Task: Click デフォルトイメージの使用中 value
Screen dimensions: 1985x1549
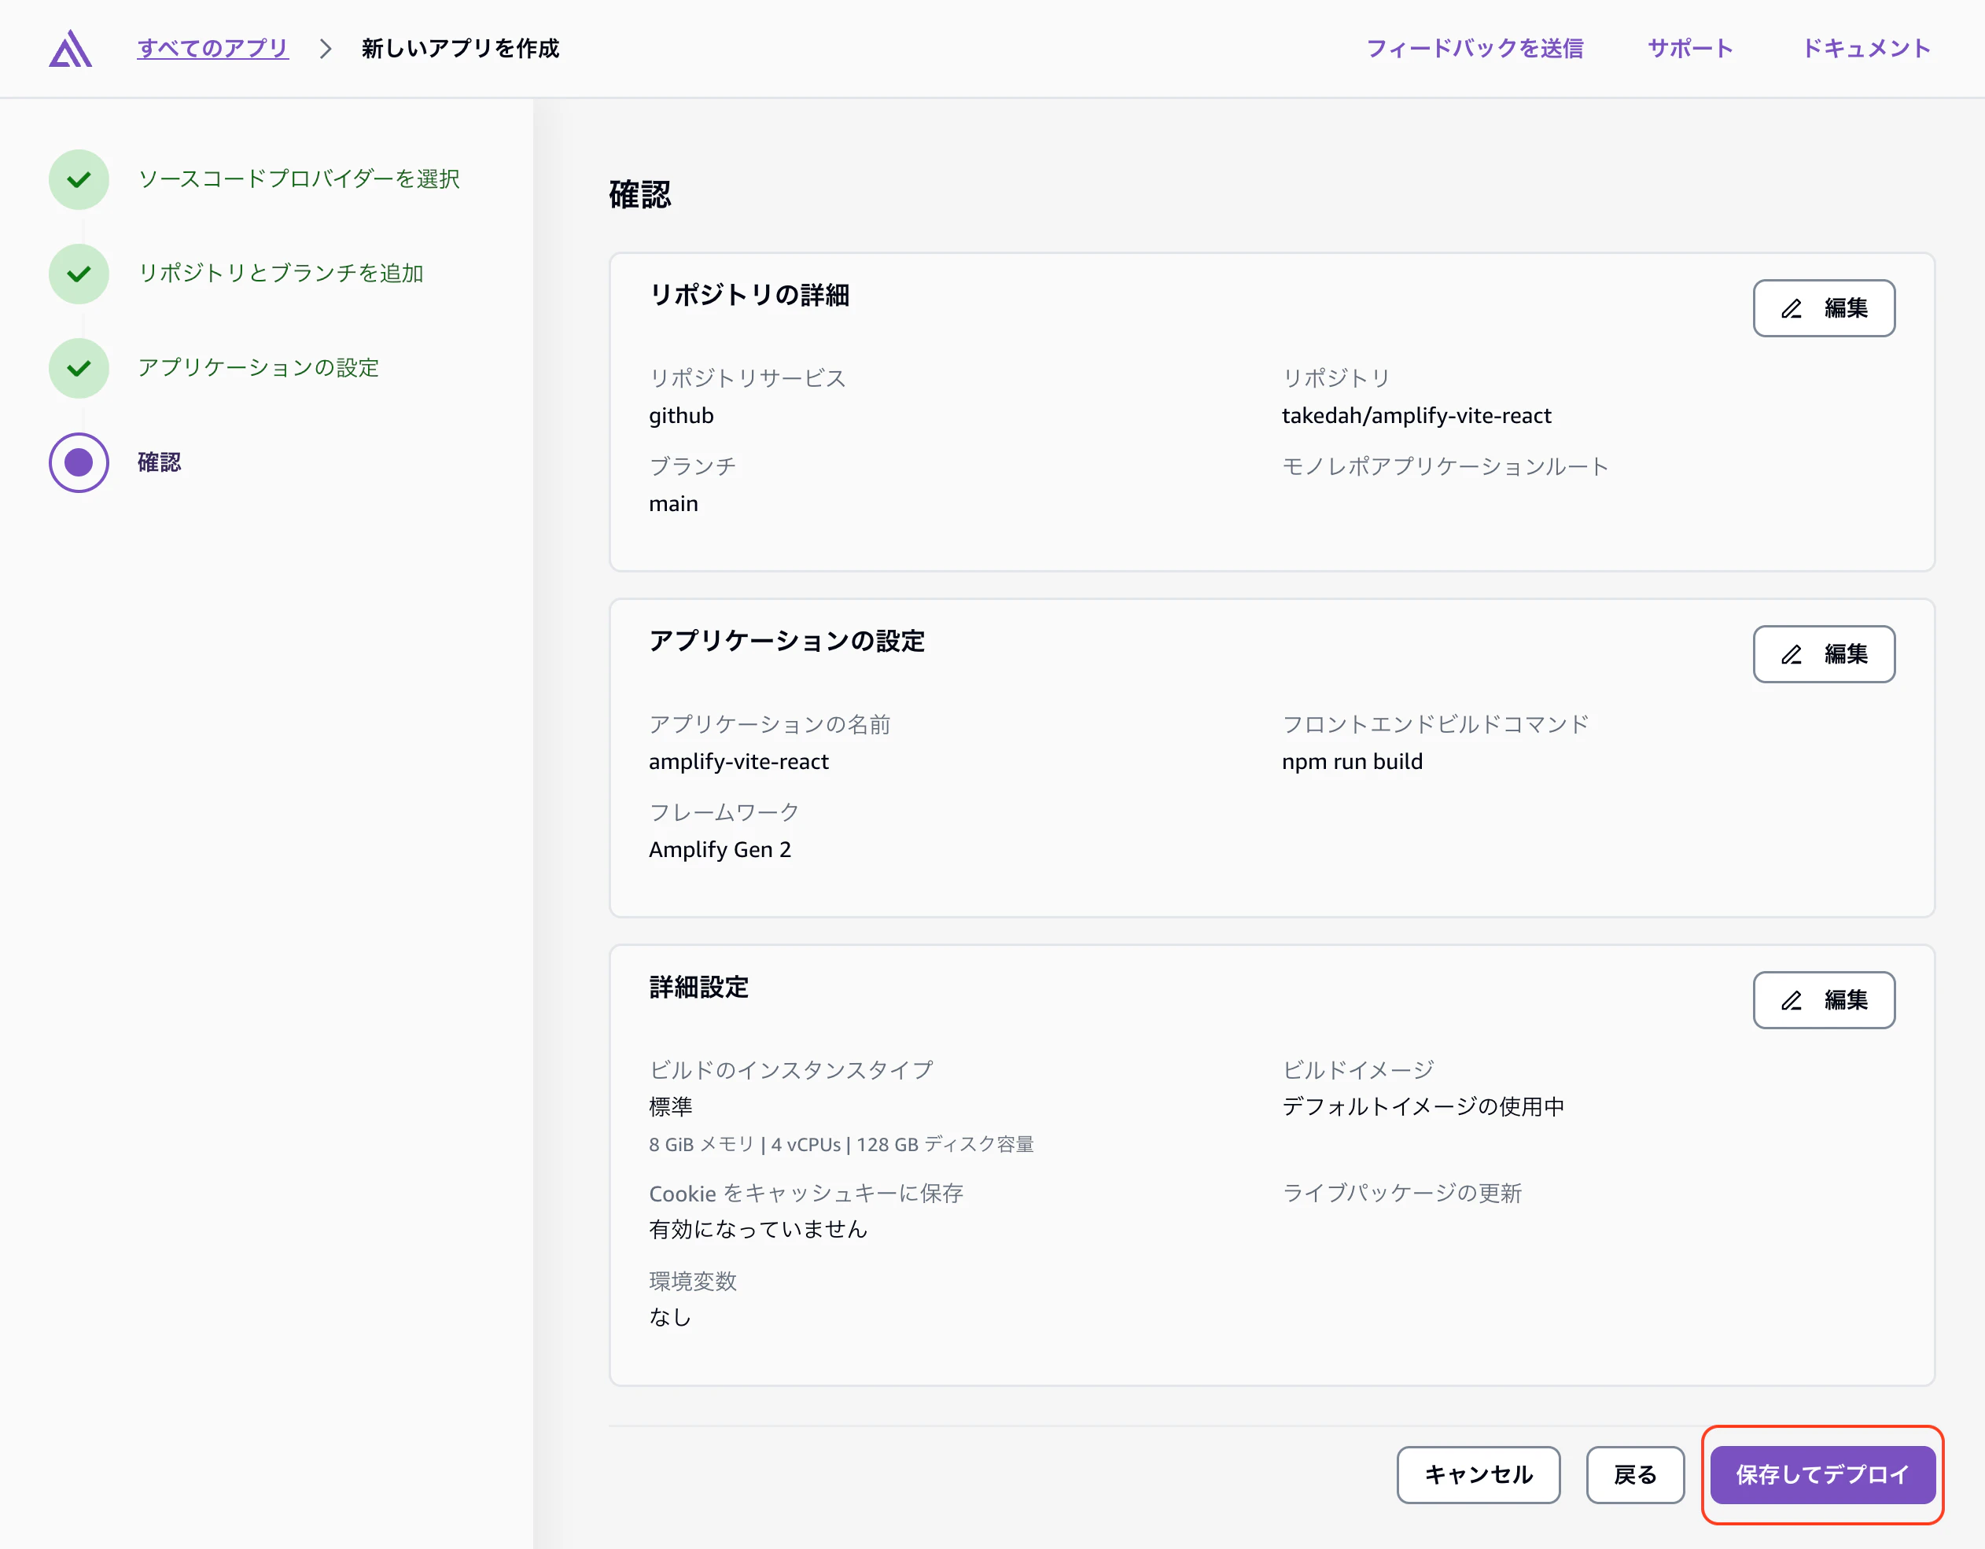Action: 1423,1106
